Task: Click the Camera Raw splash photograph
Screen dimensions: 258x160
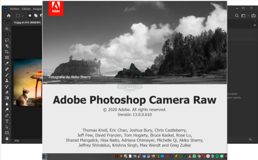Action: [x=135, y=43]
